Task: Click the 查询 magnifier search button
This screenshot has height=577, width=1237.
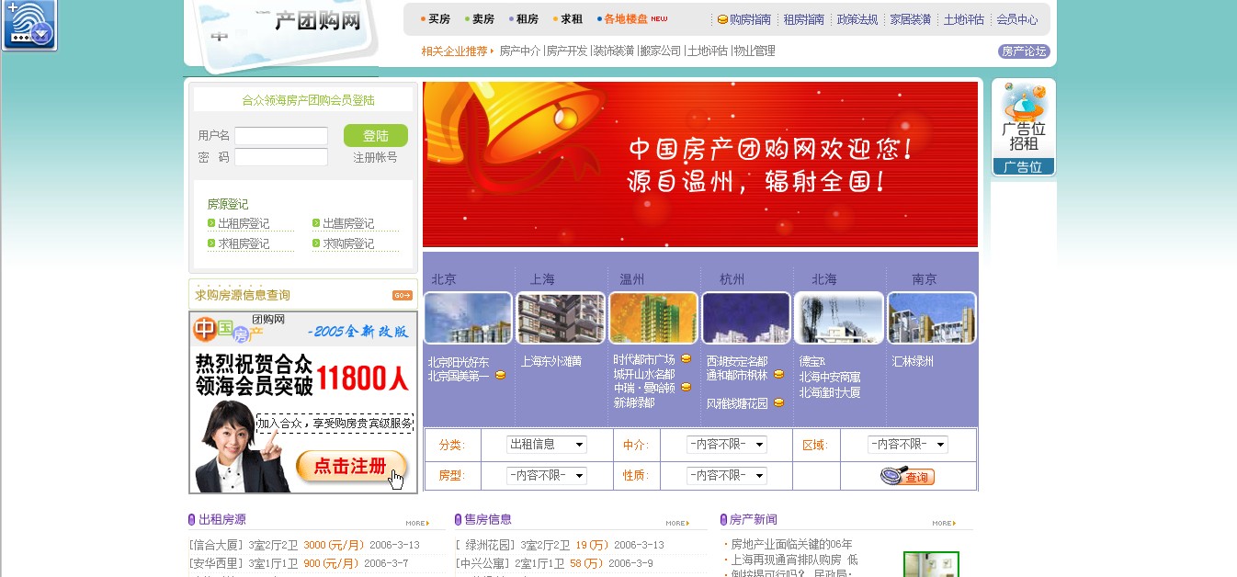Action: coord(907,476)
